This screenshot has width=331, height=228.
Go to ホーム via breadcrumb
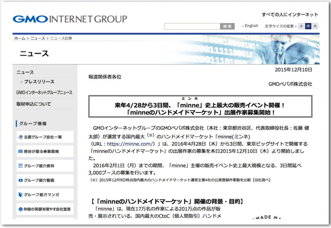(20, 38)
